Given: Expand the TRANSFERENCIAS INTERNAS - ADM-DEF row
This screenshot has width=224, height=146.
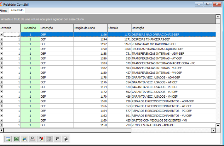Looking at the screenshot, I should (x=1, y=53).
